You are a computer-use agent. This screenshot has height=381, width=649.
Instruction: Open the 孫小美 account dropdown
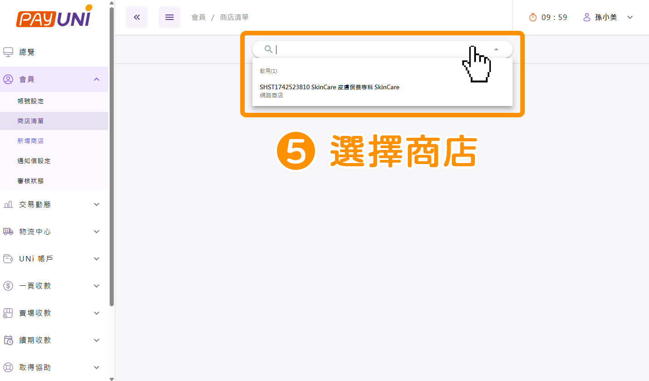pos(630,17)
